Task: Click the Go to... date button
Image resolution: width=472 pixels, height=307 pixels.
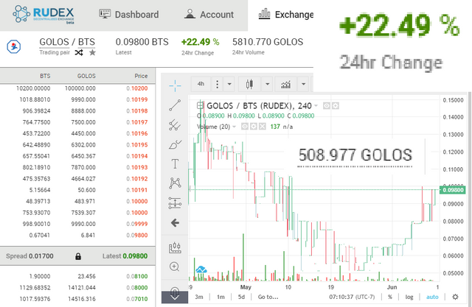Action: tap(268, 297)
